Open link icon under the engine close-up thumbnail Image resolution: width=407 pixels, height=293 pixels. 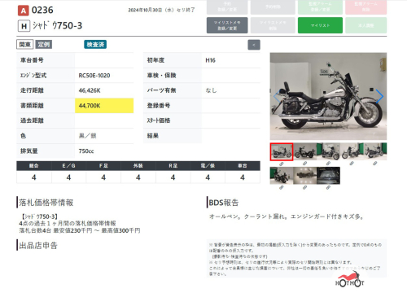tap(304, 187)
